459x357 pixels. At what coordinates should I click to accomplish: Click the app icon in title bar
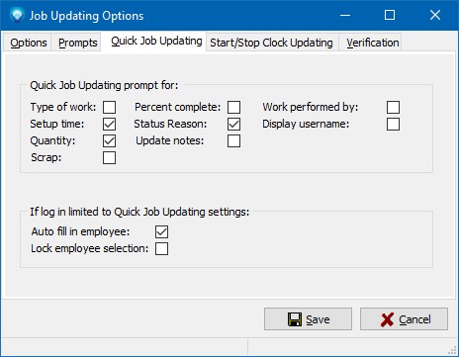17,15
